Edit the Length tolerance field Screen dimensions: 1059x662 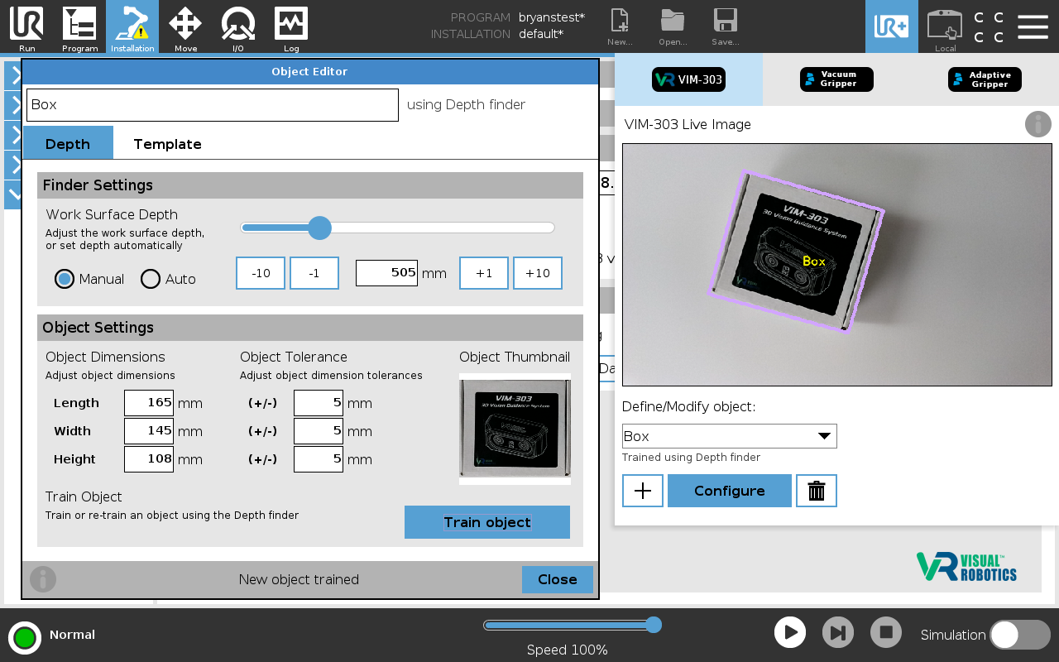pyautogui.click(x=319, y=403)
